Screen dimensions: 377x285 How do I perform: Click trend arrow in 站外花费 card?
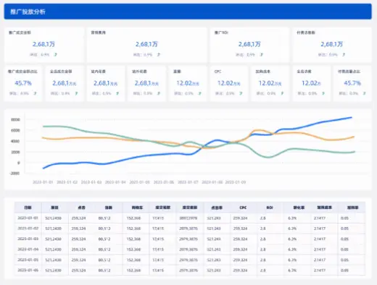[159, 93]
